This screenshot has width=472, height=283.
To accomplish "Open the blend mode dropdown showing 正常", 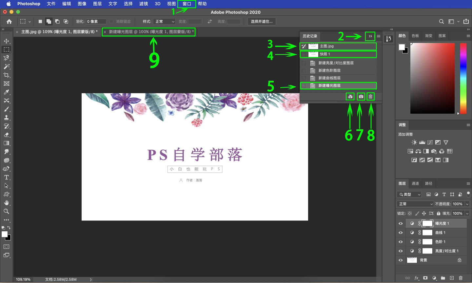I will (x=415, y=204).
